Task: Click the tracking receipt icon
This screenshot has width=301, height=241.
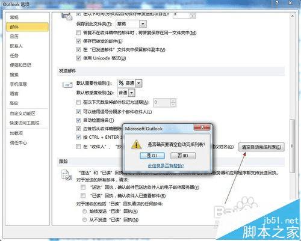Action: coord(67,175)
